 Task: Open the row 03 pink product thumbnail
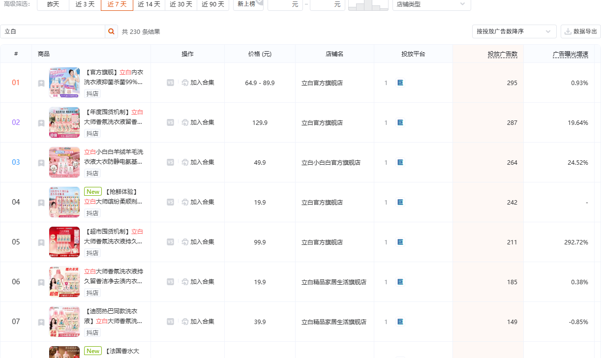[x=64, y=162]
